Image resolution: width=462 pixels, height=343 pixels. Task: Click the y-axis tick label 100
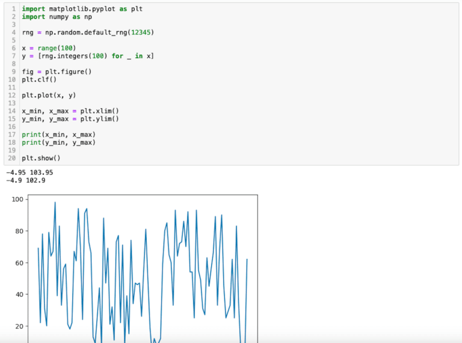16,199
